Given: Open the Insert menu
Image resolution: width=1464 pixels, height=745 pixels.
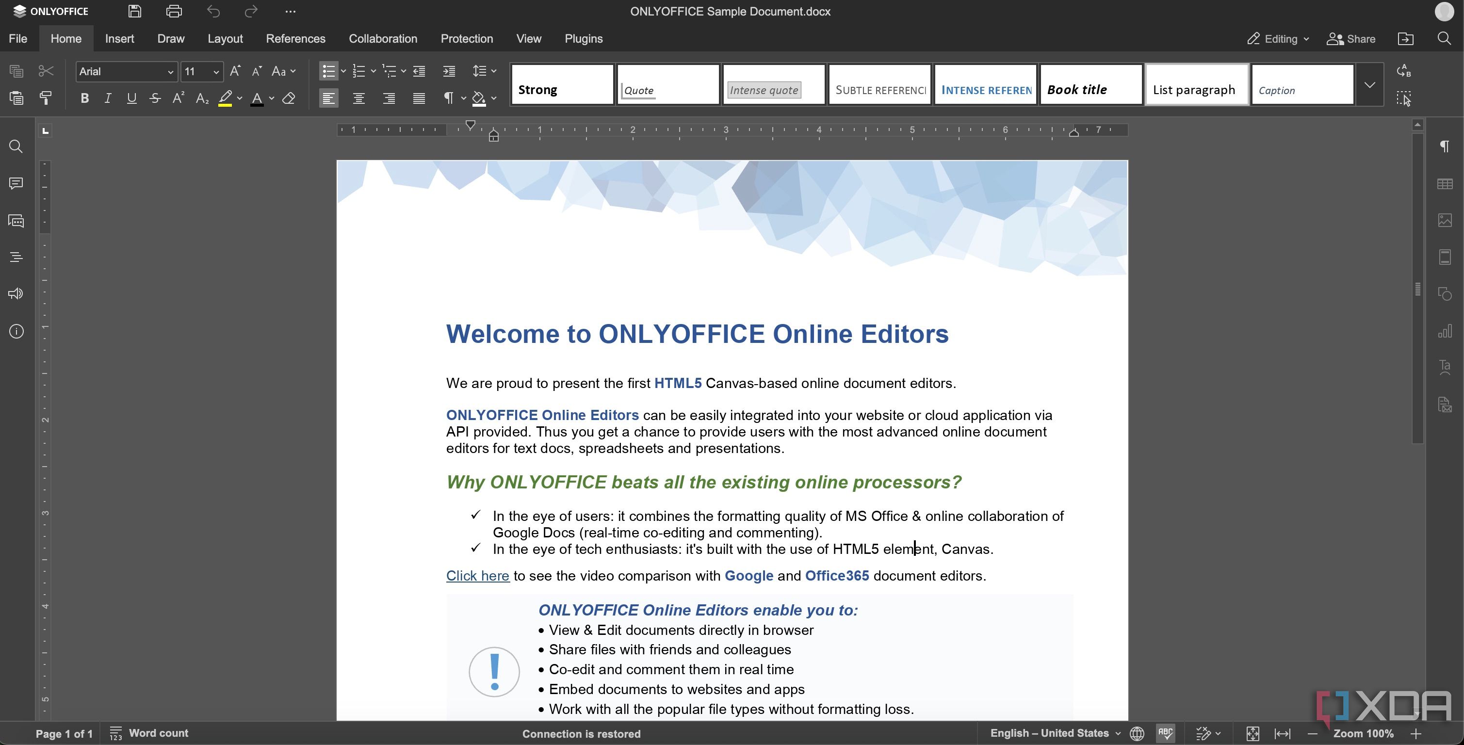Looking at the screenshot, I should [x=118, y=39].
